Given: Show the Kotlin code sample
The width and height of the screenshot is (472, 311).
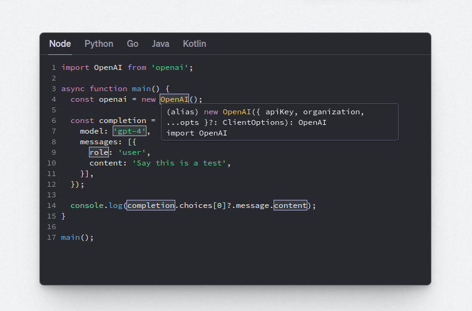Looking at the screenshot, I should pos(195,44).
